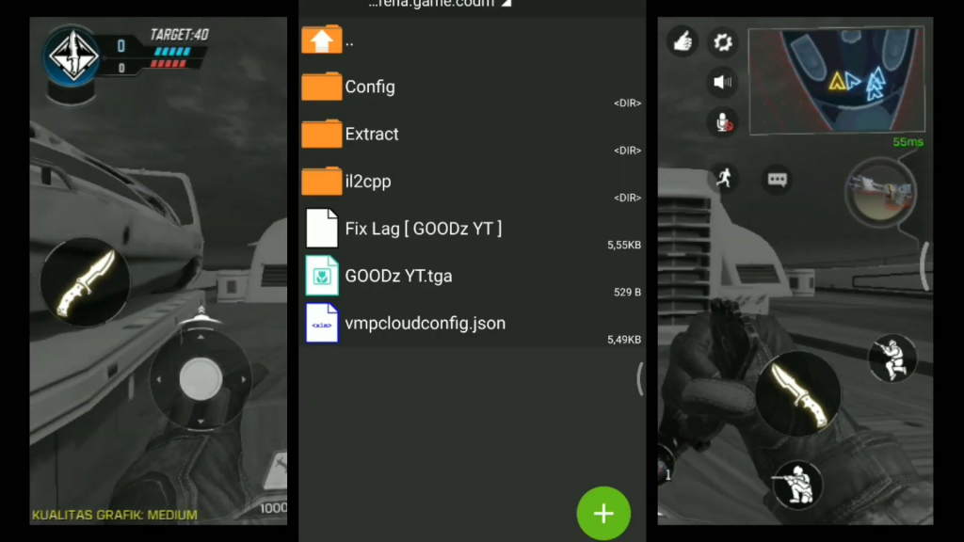Toggle the game microphone icon
The height and width of the screenshot is (542, 964).
(723, 122)
